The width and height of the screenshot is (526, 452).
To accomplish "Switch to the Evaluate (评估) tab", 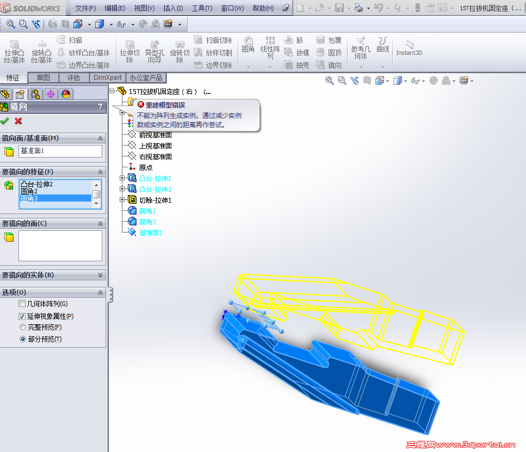I will click(x=74, y=78).
